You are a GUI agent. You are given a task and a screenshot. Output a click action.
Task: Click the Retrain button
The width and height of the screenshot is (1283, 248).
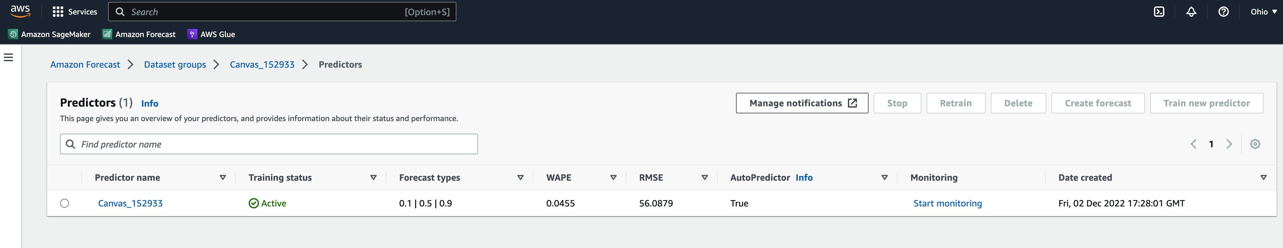(956, 103)
